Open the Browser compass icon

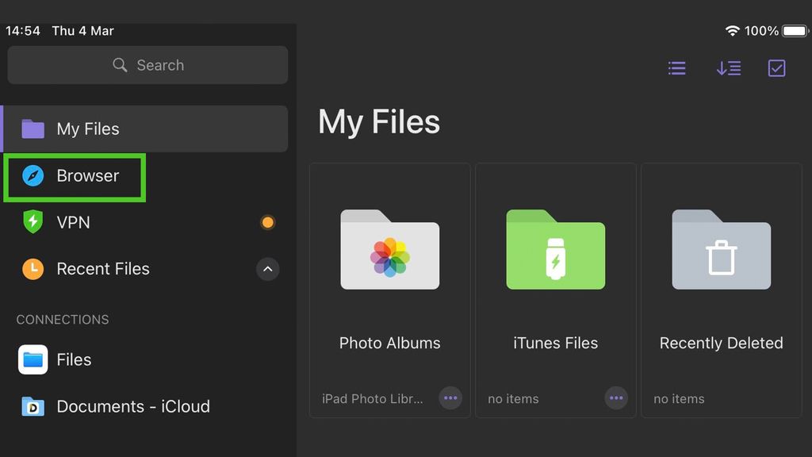[x=33, y=175]
